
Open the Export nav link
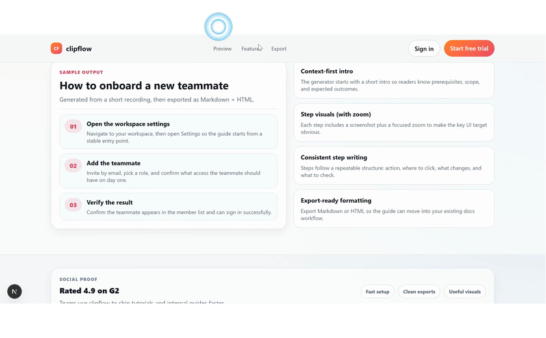[279, 49]
